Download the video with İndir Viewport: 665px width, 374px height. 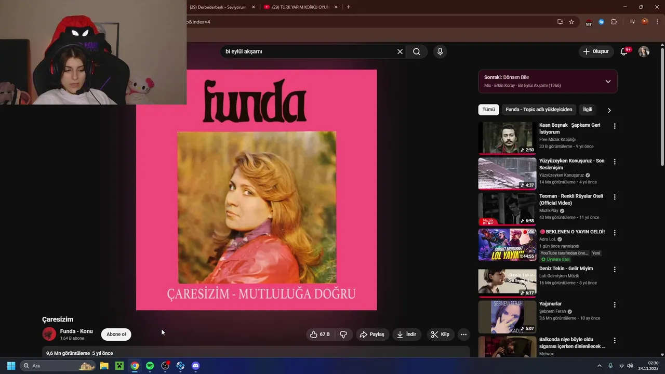pos(407,335)
